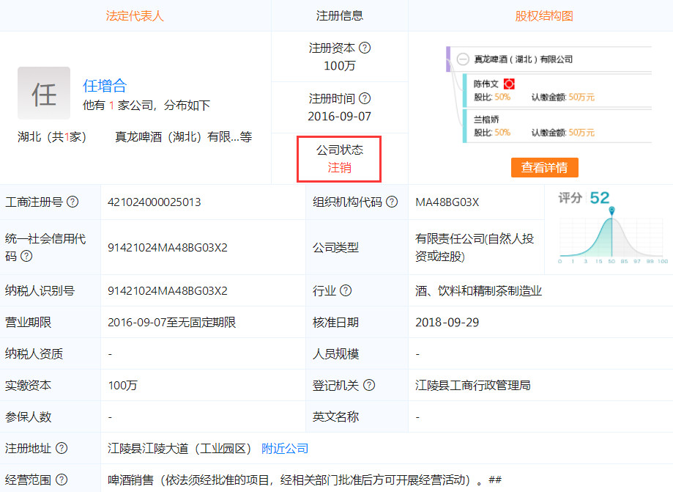
Task: Open the help tip for 统一社会信用代码
Action: pyautogui.click(x=26, y=256)
